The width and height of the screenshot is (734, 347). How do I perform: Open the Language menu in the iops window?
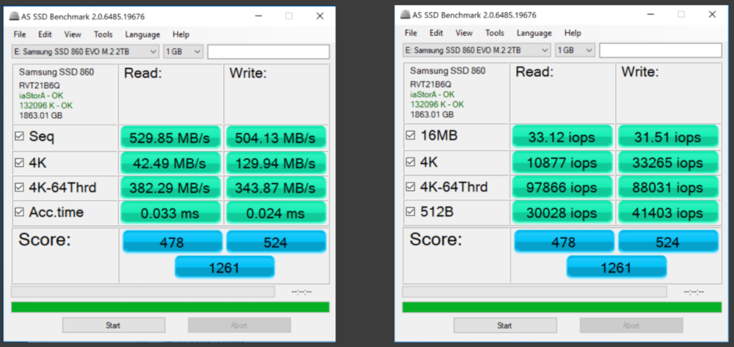coord(534,33)
